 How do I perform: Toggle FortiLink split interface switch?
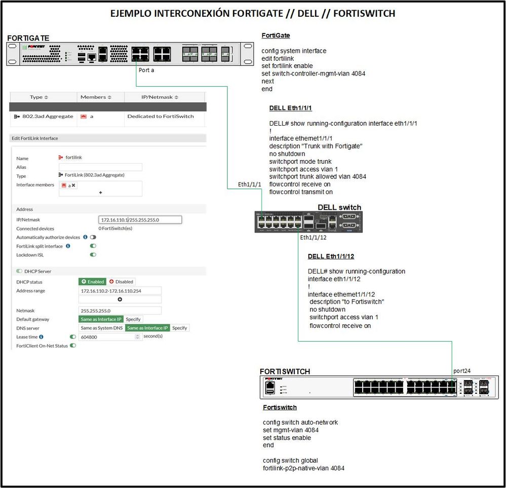pyautogui.click(x=93, y=246)
